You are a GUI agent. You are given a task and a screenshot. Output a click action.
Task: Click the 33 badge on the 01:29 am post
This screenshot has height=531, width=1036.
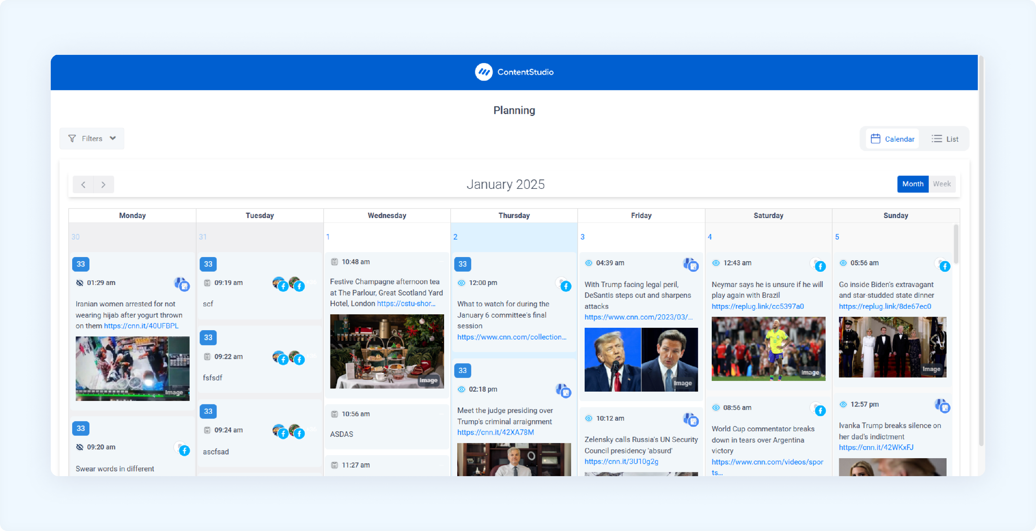tap(81, 264)
